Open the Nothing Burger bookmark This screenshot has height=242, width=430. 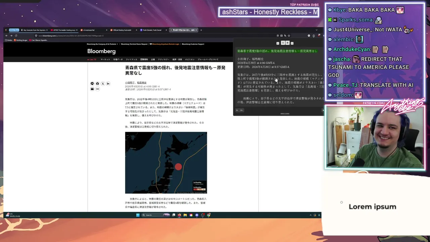(20, 40)
